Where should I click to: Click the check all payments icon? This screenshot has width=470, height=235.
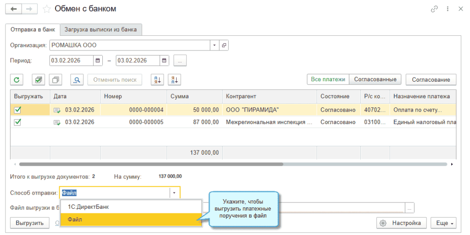click(x=38, y=79)
